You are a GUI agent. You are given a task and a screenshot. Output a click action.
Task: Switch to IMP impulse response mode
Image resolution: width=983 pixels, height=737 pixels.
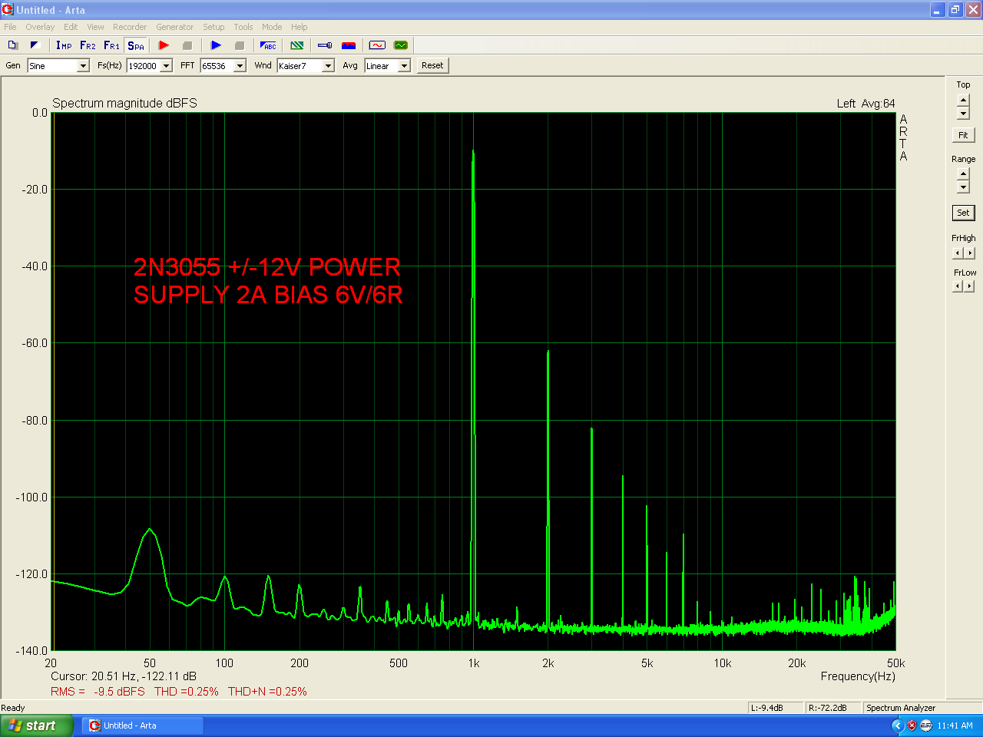tap(64, 45)
